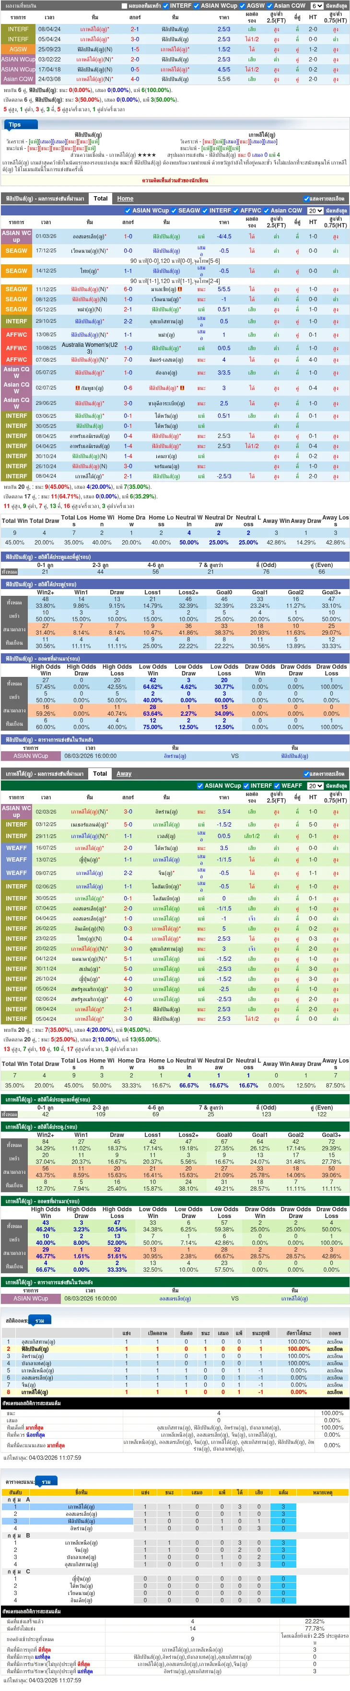The width and height of the screenshot is (350, 1691).
Task: Uncheck the AGSW filter checkbox
Action: [x=242, y=6]
